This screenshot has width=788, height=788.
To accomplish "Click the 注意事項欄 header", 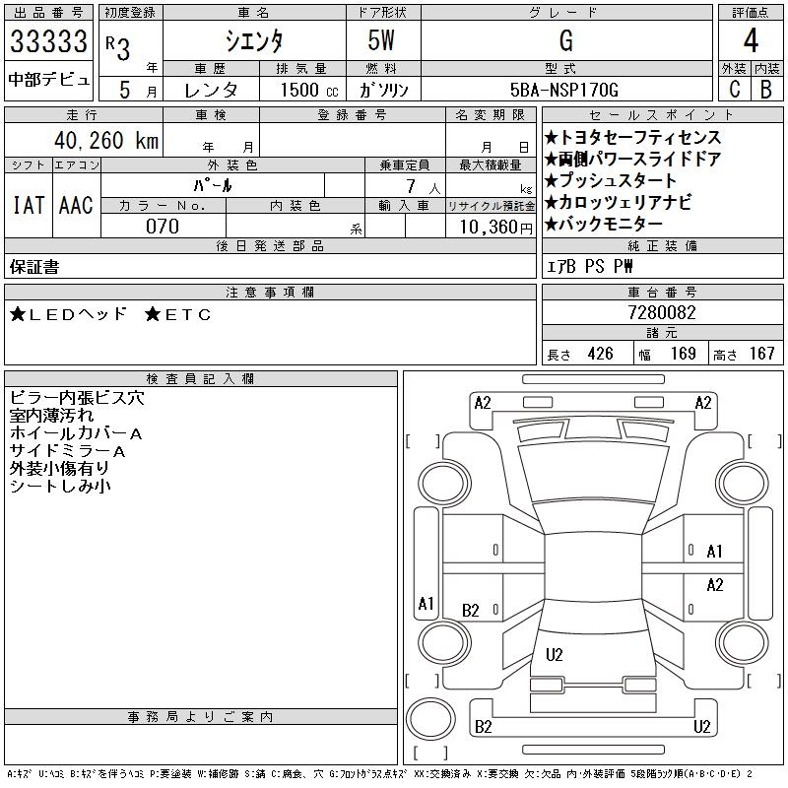I will pyautogui.click(x=270, y=292).
